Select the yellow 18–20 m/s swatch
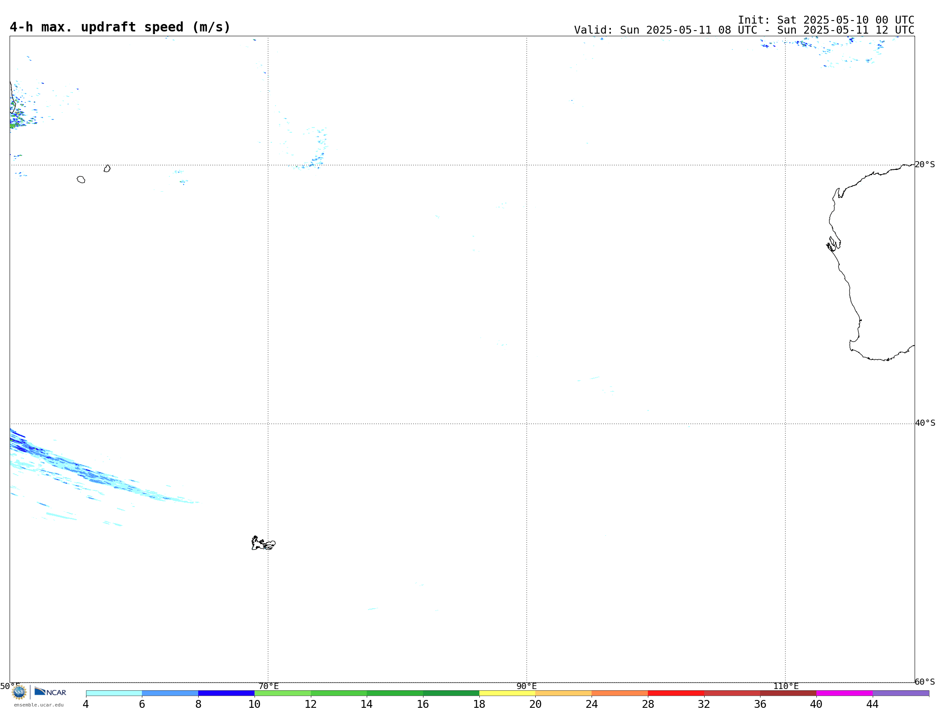The image size is (943, 710). click(507, 693)
